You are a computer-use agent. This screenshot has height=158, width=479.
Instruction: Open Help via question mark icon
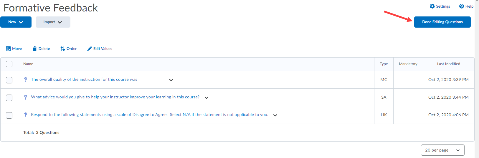point(462,6)
